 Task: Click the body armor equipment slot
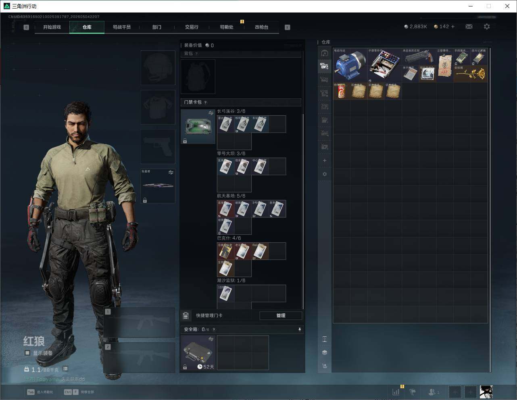click(x=158, y=107)
